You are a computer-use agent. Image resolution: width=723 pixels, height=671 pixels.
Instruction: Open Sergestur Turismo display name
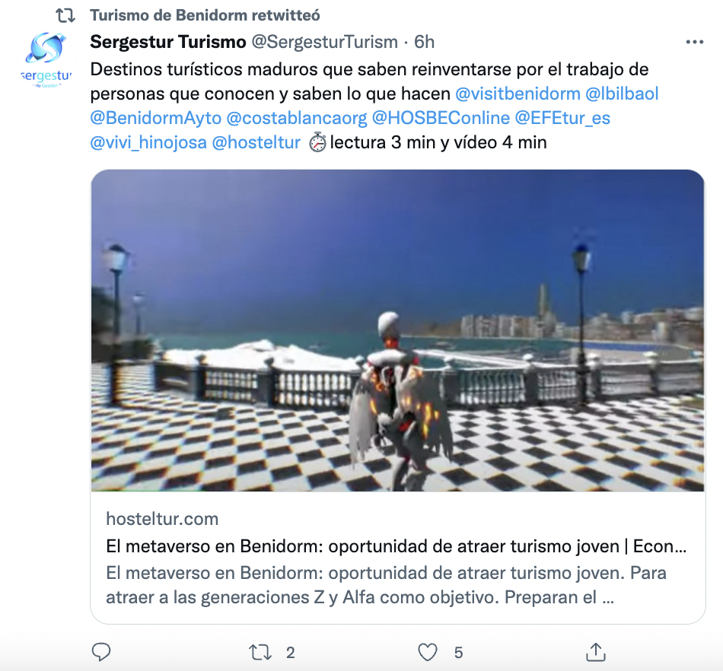coord(168,42)
